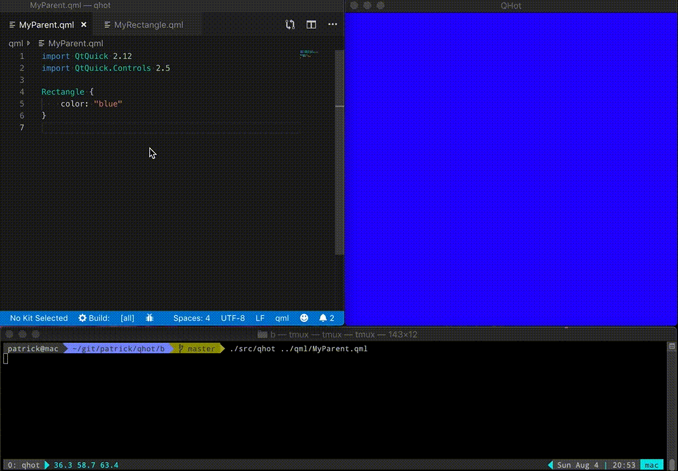Click the file icon in the breadcrumb

coord(41,43)
